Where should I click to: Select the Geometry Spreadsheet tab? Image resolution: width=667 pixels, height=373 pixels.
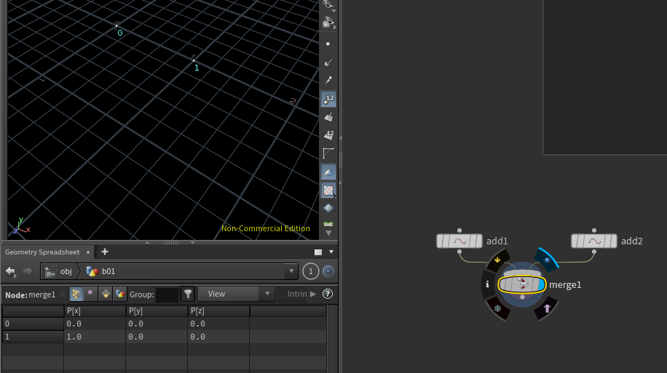click(x=42, y=252)
